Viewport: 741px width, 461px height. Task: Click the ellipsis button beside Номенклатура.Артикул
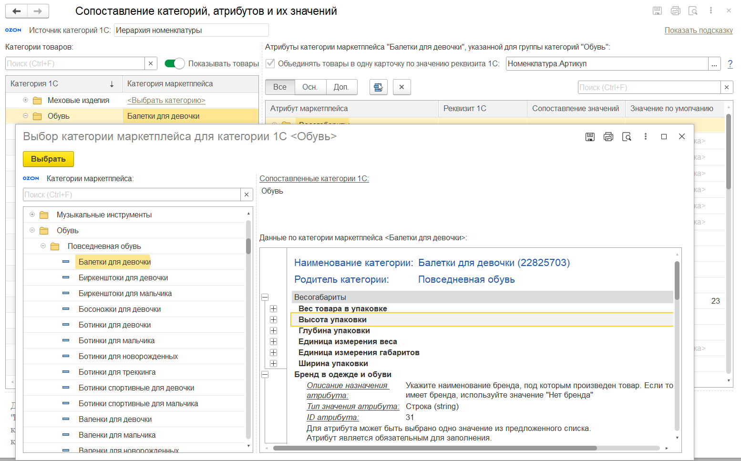coord(714,64)
